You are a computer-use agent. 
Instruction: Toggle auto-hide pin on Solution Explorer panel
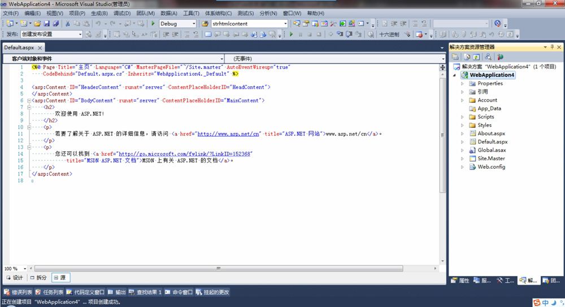552,47
